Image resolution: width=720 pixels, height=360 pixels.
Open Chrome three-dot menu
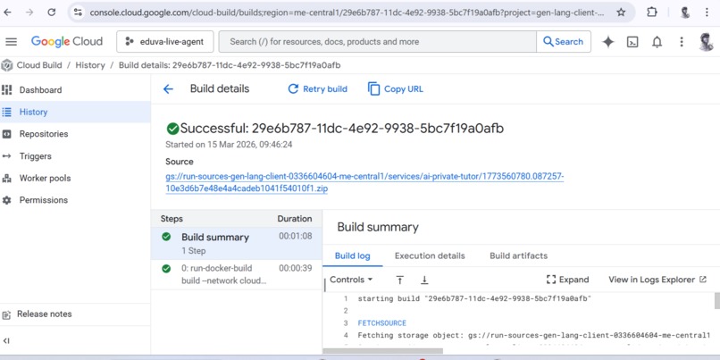click(707, 13)
